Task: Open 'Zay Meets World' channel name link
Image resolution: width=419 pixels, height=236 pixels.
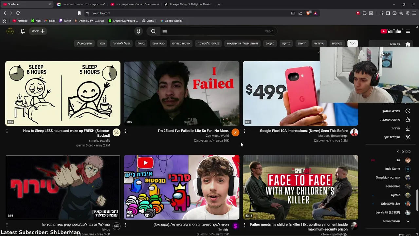Action: point(217,136)
